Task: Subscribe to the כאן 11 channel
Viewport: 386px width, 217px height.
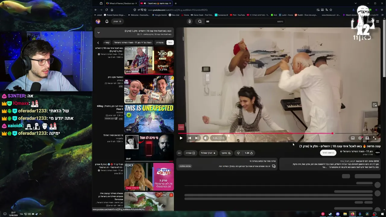Action: click(x=328, y=153)
